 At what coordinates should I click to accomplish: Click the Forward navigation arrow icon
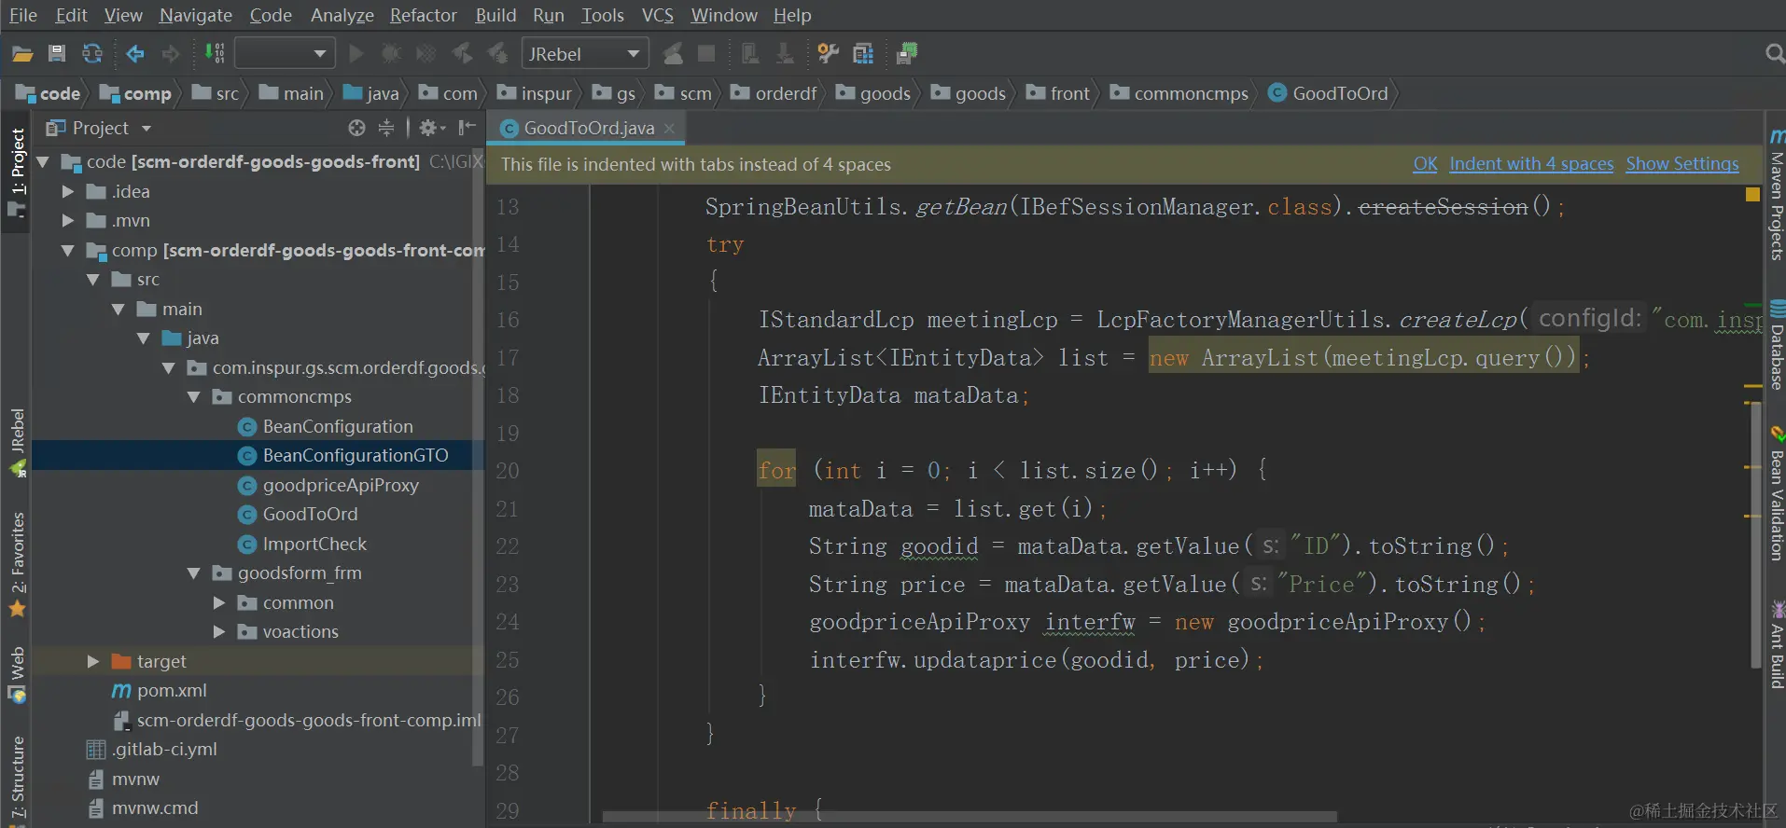(x=170, y=54)
